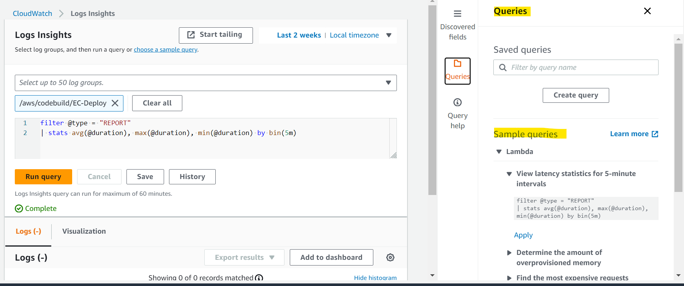The image size is (684, 286).
Task: Click the Filter by query name field
Action: click(576, 68)
